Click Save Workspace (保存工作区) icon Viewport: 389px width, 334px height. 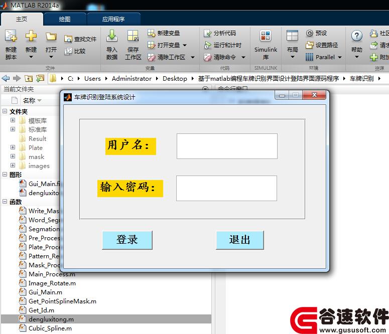[x=133, y=36]
